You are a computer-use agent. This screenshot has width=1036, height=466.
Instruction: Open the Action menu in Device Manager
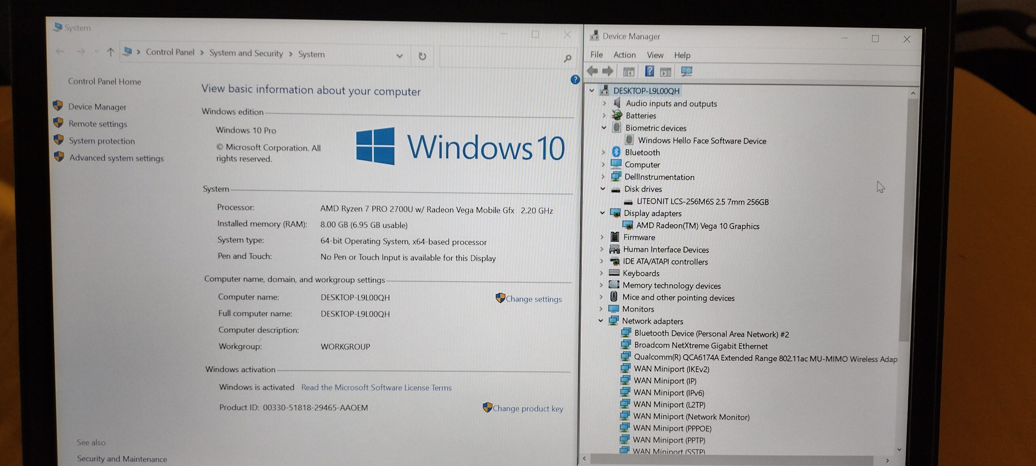click(x=624, y=55)
